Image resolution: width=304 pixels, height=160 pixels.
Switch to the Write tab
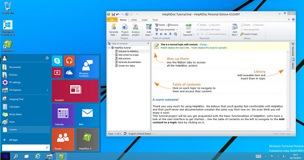click(134, 20)
